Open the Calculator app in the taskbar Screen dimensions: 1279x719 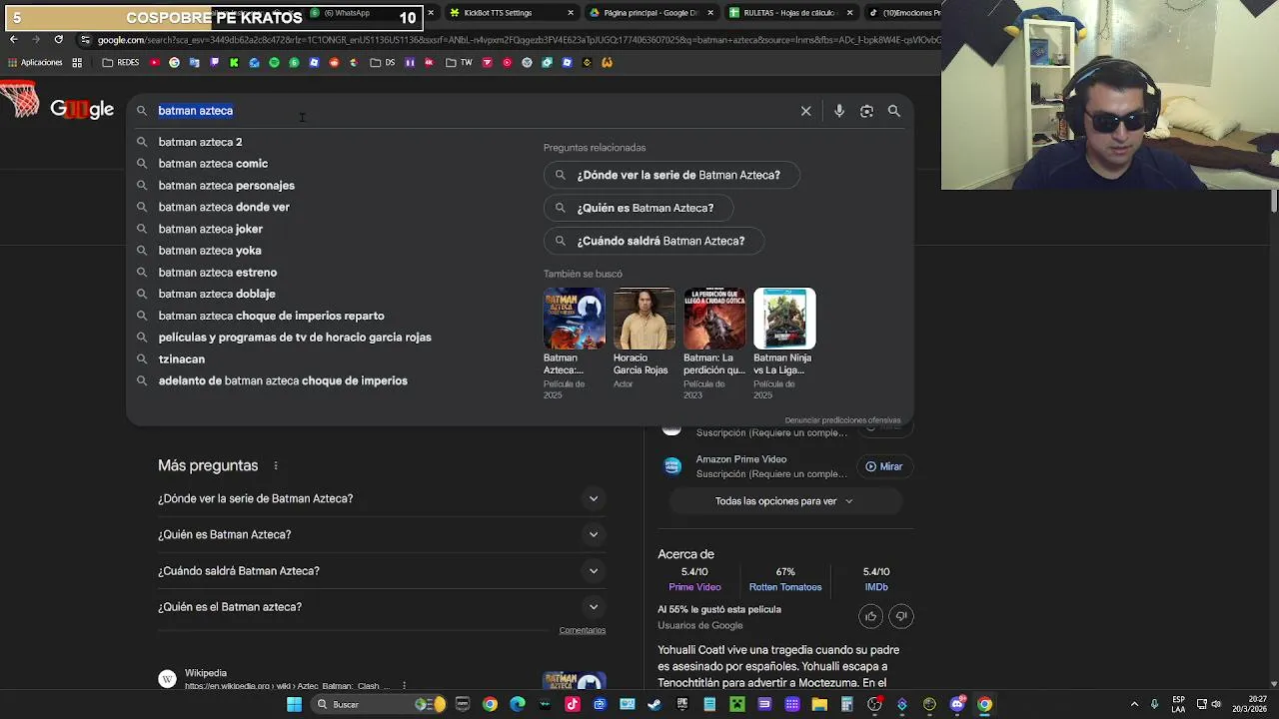[846, 704]
